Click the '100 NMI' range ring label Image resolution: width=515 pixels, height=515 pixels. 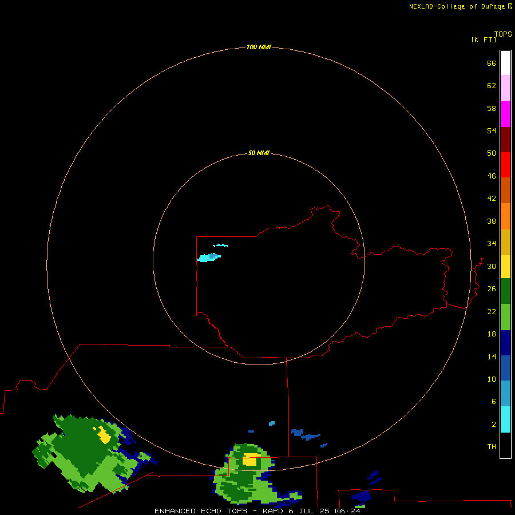tap(259, 47)
